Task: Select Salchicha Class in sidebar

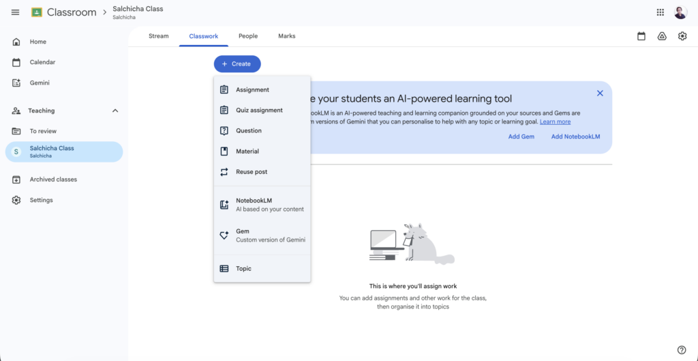Action: pyautogui.click(x=64, y=151)
